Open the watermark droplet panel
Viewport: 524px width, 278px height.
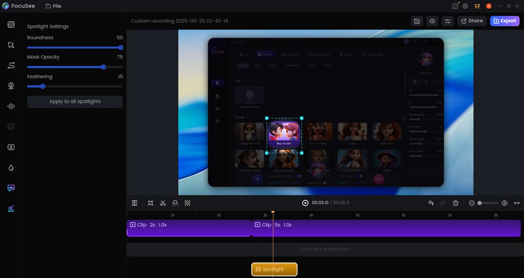(11, 168)
